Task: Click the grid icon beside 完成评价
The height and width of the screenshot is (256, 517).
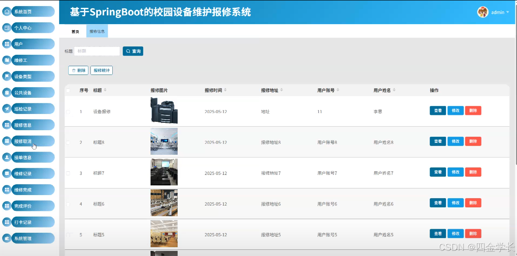Action: pyautogui.click(x=7, y=206)
